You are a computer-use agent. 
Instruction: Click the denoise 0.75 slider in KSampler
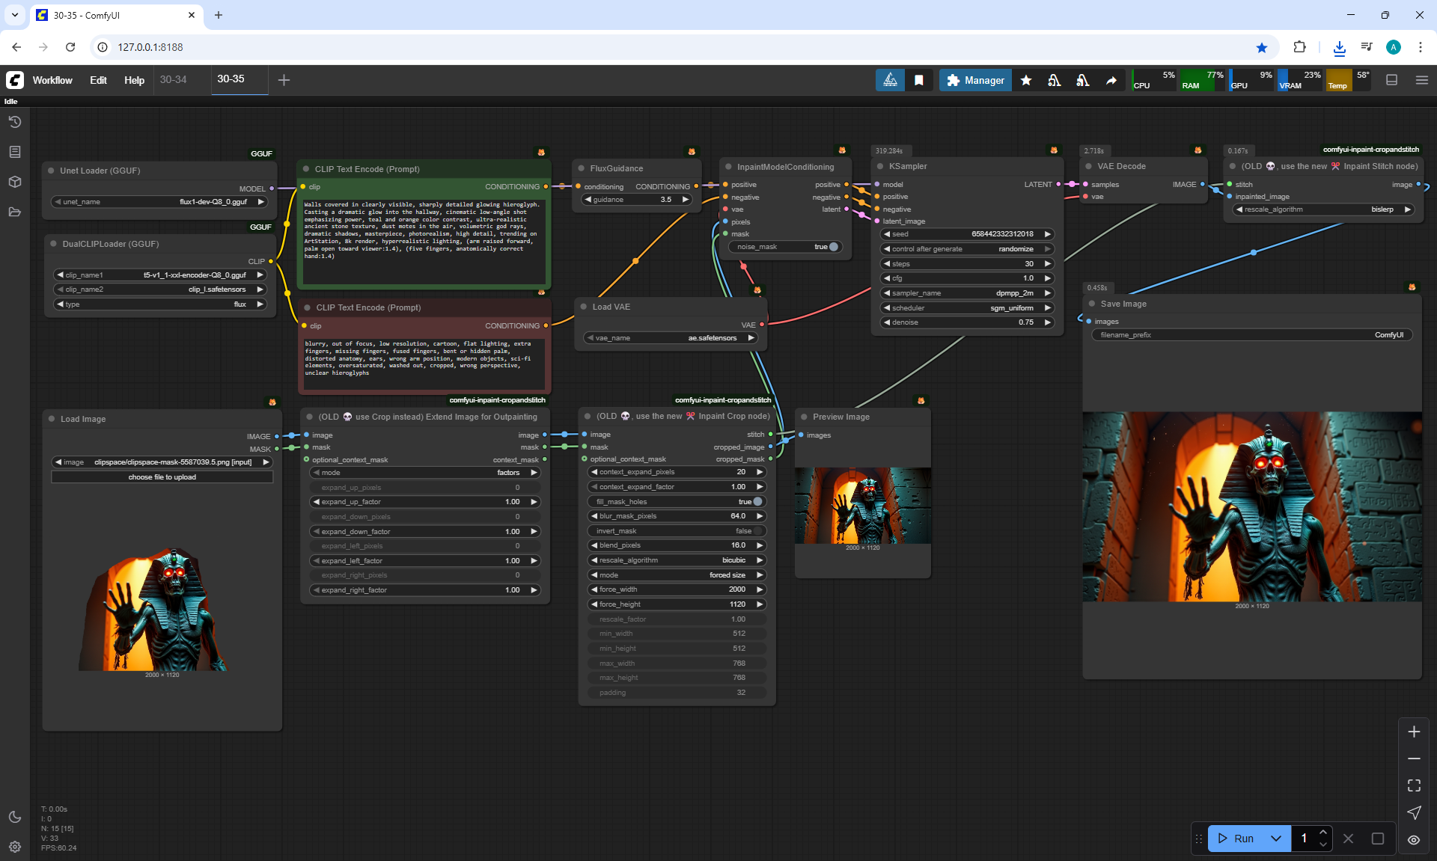pos(967,322)
